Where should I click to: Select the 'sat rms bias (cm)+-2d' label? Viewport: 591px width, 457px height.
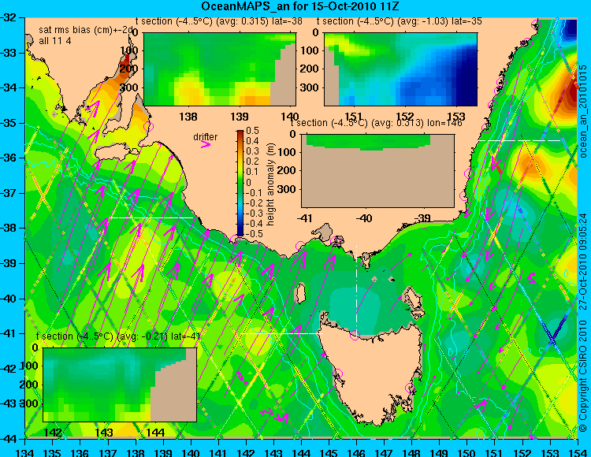pos(87,30)
